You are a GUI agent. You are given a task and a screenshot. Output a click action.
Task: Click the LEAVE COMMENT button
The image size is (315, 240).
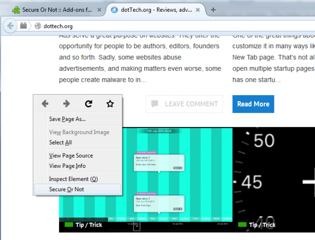coord(184,104)
